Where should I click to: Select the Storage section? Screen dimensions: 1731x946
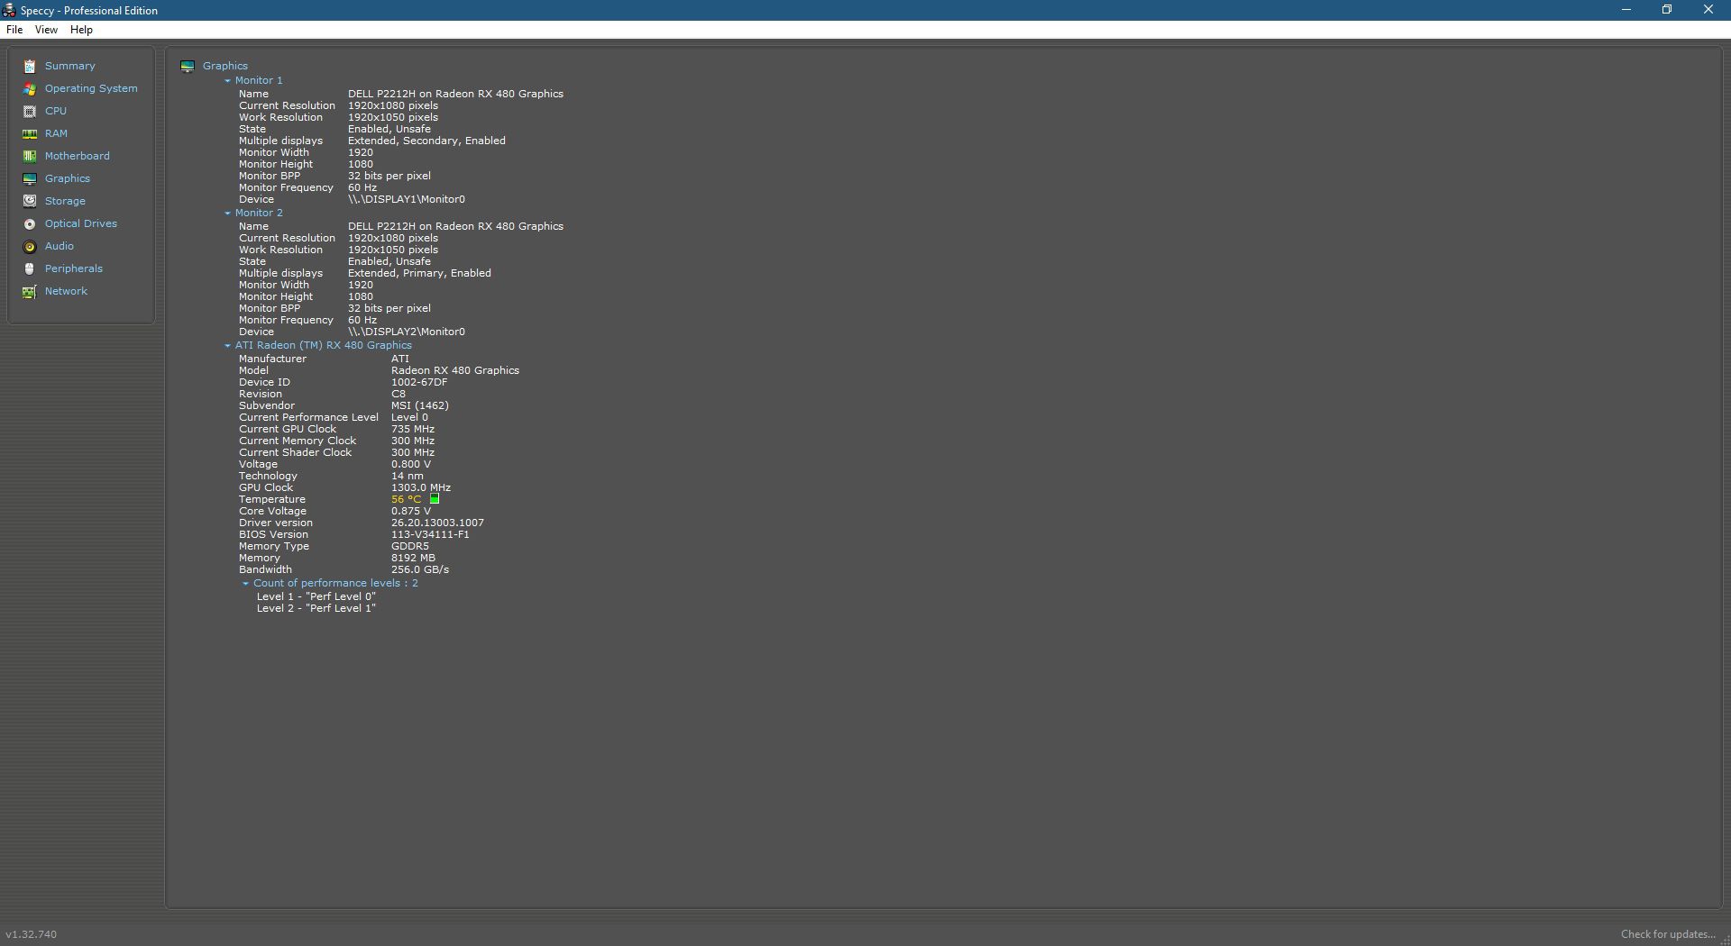pos(65,201)
